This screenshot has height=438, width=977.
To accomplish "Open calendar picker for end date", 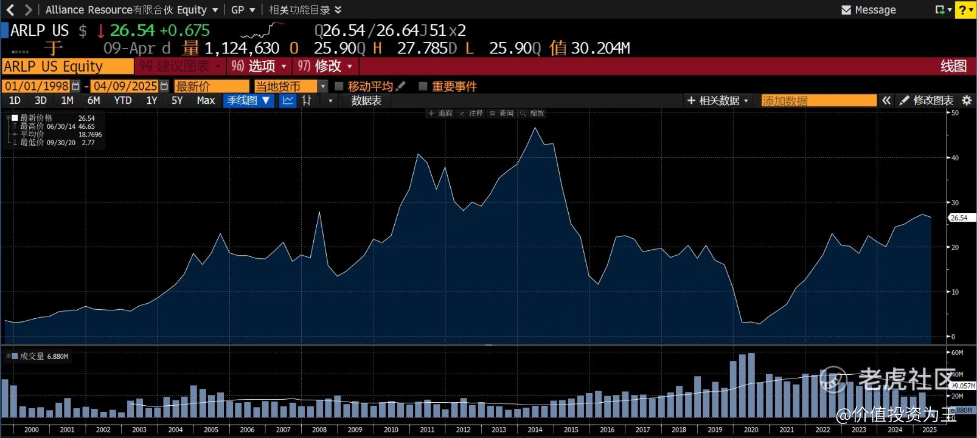I will (164, 86).
